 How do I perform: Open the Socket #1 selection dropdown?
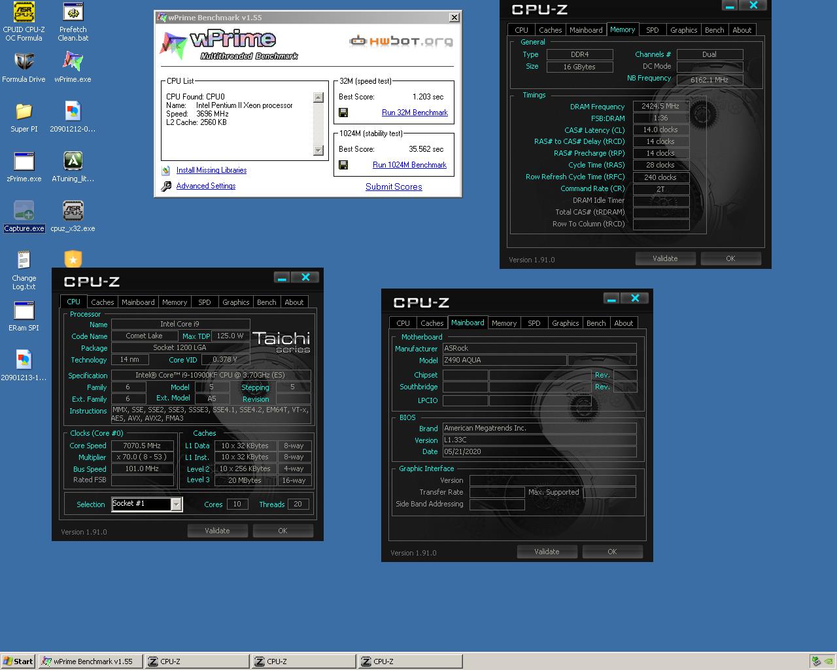pyautogui.click(x=175, y=504)
